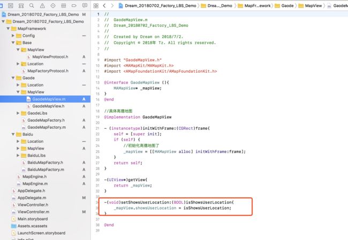Open the related items grid menu
Viewport: 348px width, 240px height.
click(96, 6)
